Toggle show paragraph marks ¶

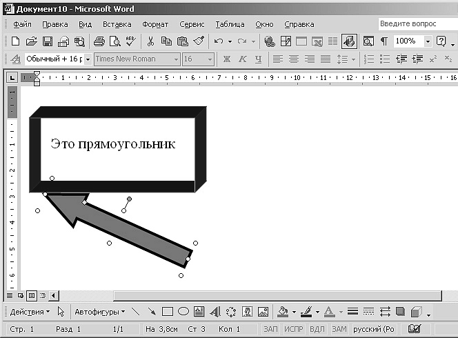[384, 41]
